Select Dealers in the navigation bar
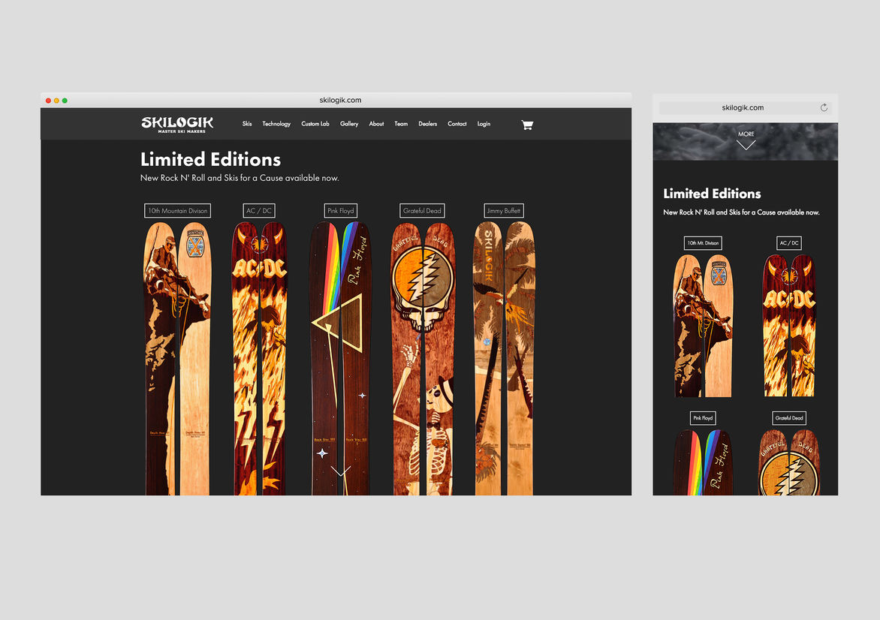The image size is (880, 620). (x=428, y=124)
